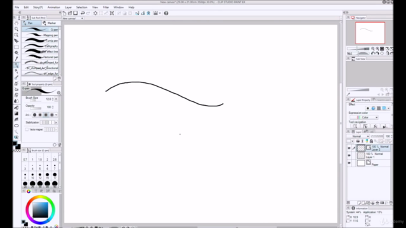Click the Brush Size slider
This screenshot has width=406, height=228.
(36, 100)
